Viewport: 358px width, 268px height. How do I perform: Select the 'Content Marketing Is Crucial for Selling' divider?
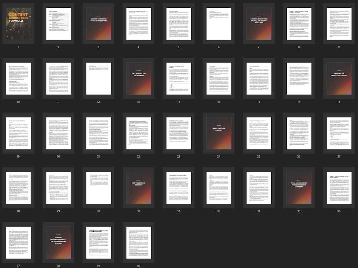(x=259, y=24)
